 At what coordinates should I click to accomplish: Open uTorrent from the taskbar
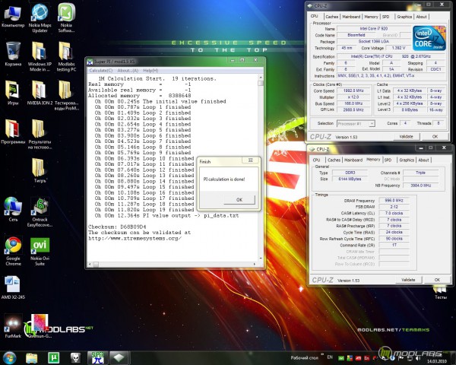[53, 357]
